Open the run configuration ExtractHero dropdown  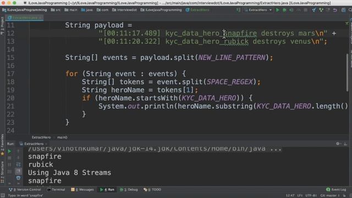point(258,10)
